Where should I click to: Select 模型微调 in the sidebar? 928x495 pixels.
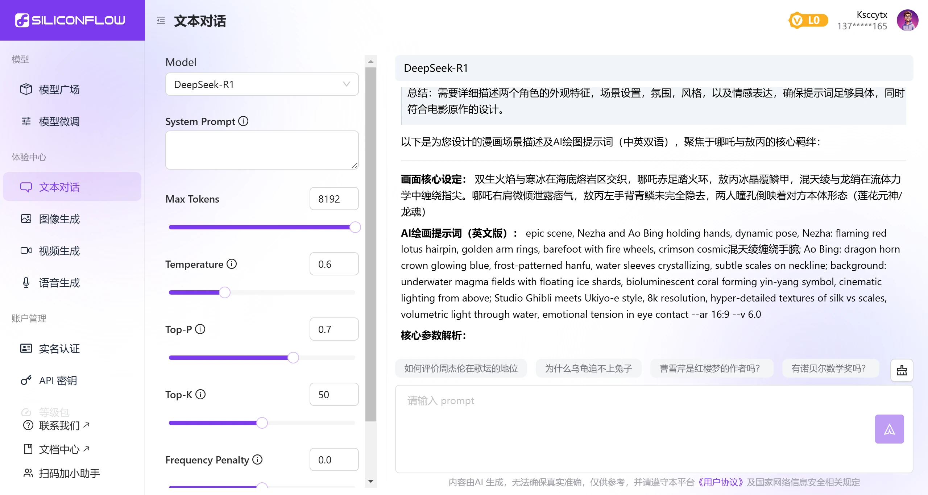click(59, 121)
